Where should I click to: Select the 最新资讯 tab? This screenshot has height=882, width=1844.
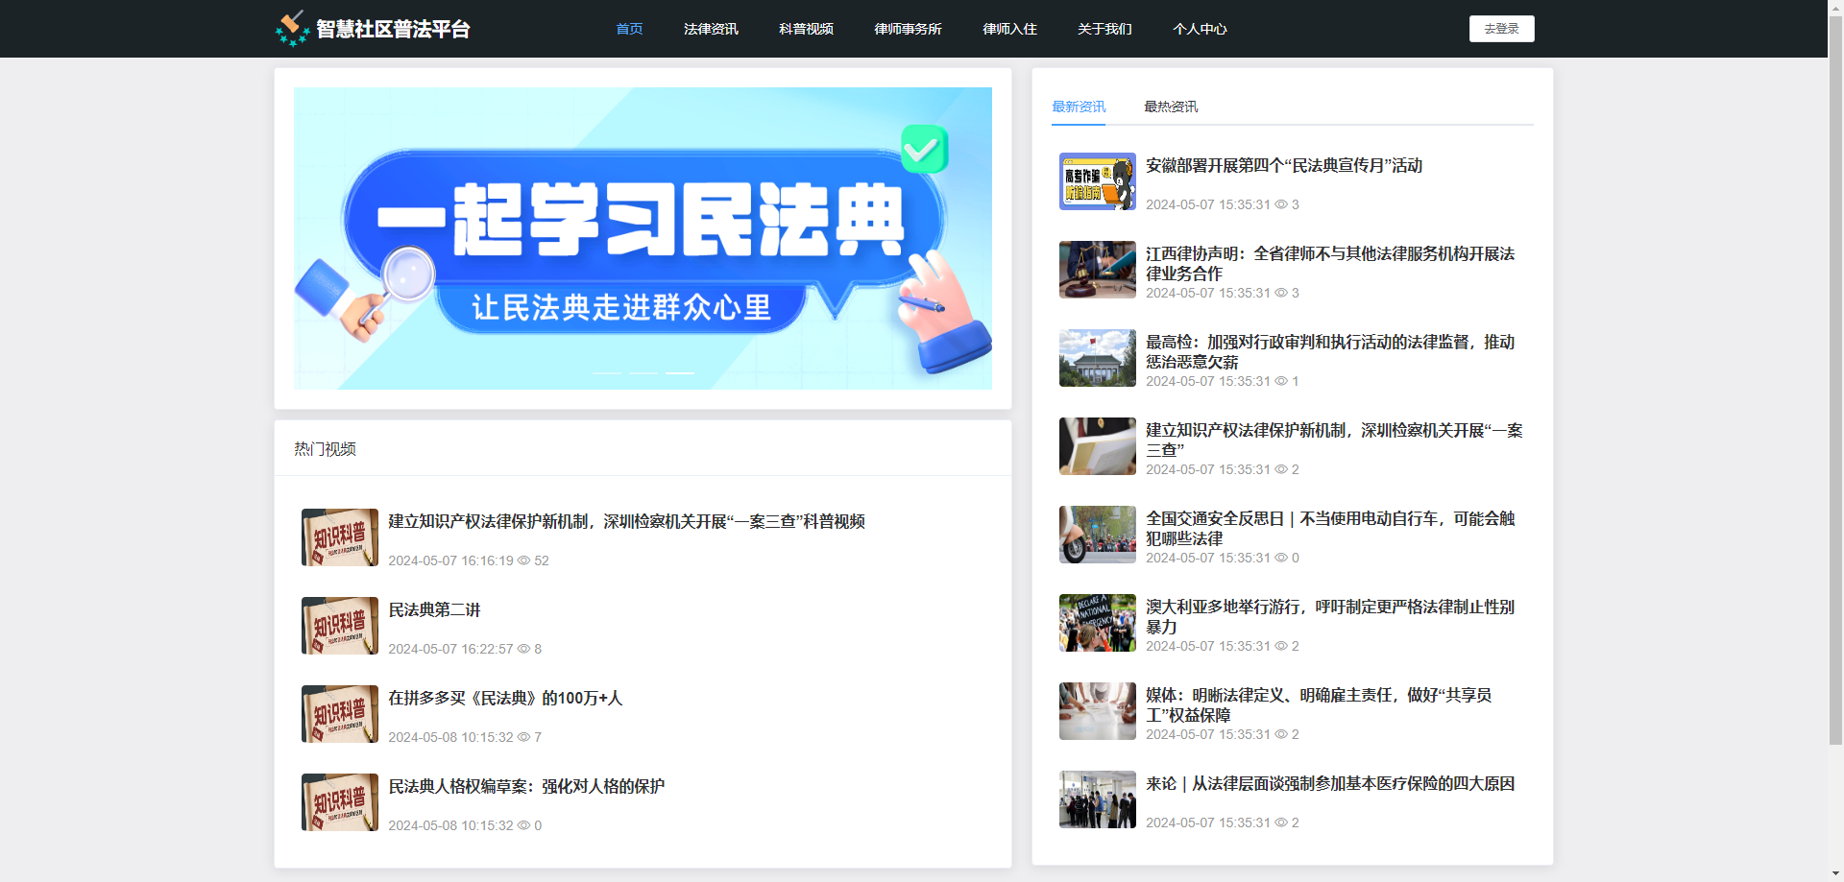tap(1078, 107)
